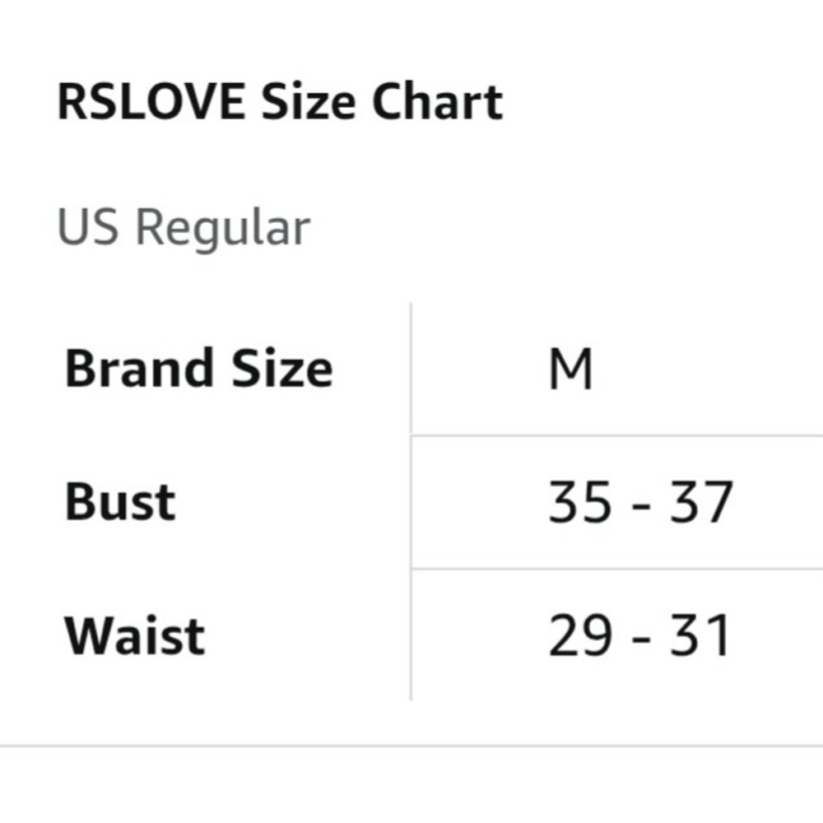Screen dimensions: 823x823
Task: Select the US Regular size system label
Action: tap(184, 227)
